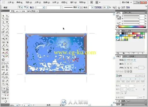Screen dimensions: 148x107
Task: Toggle the dashed line checkbox
Action: [117, 76]
